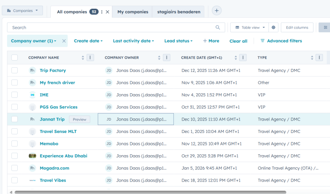The width and height of the screenshot is (330, 194).
Task: Open table settings gear icon
Action: [273, 28]
